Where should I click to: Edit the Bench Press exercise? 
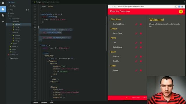pos(136,34)
